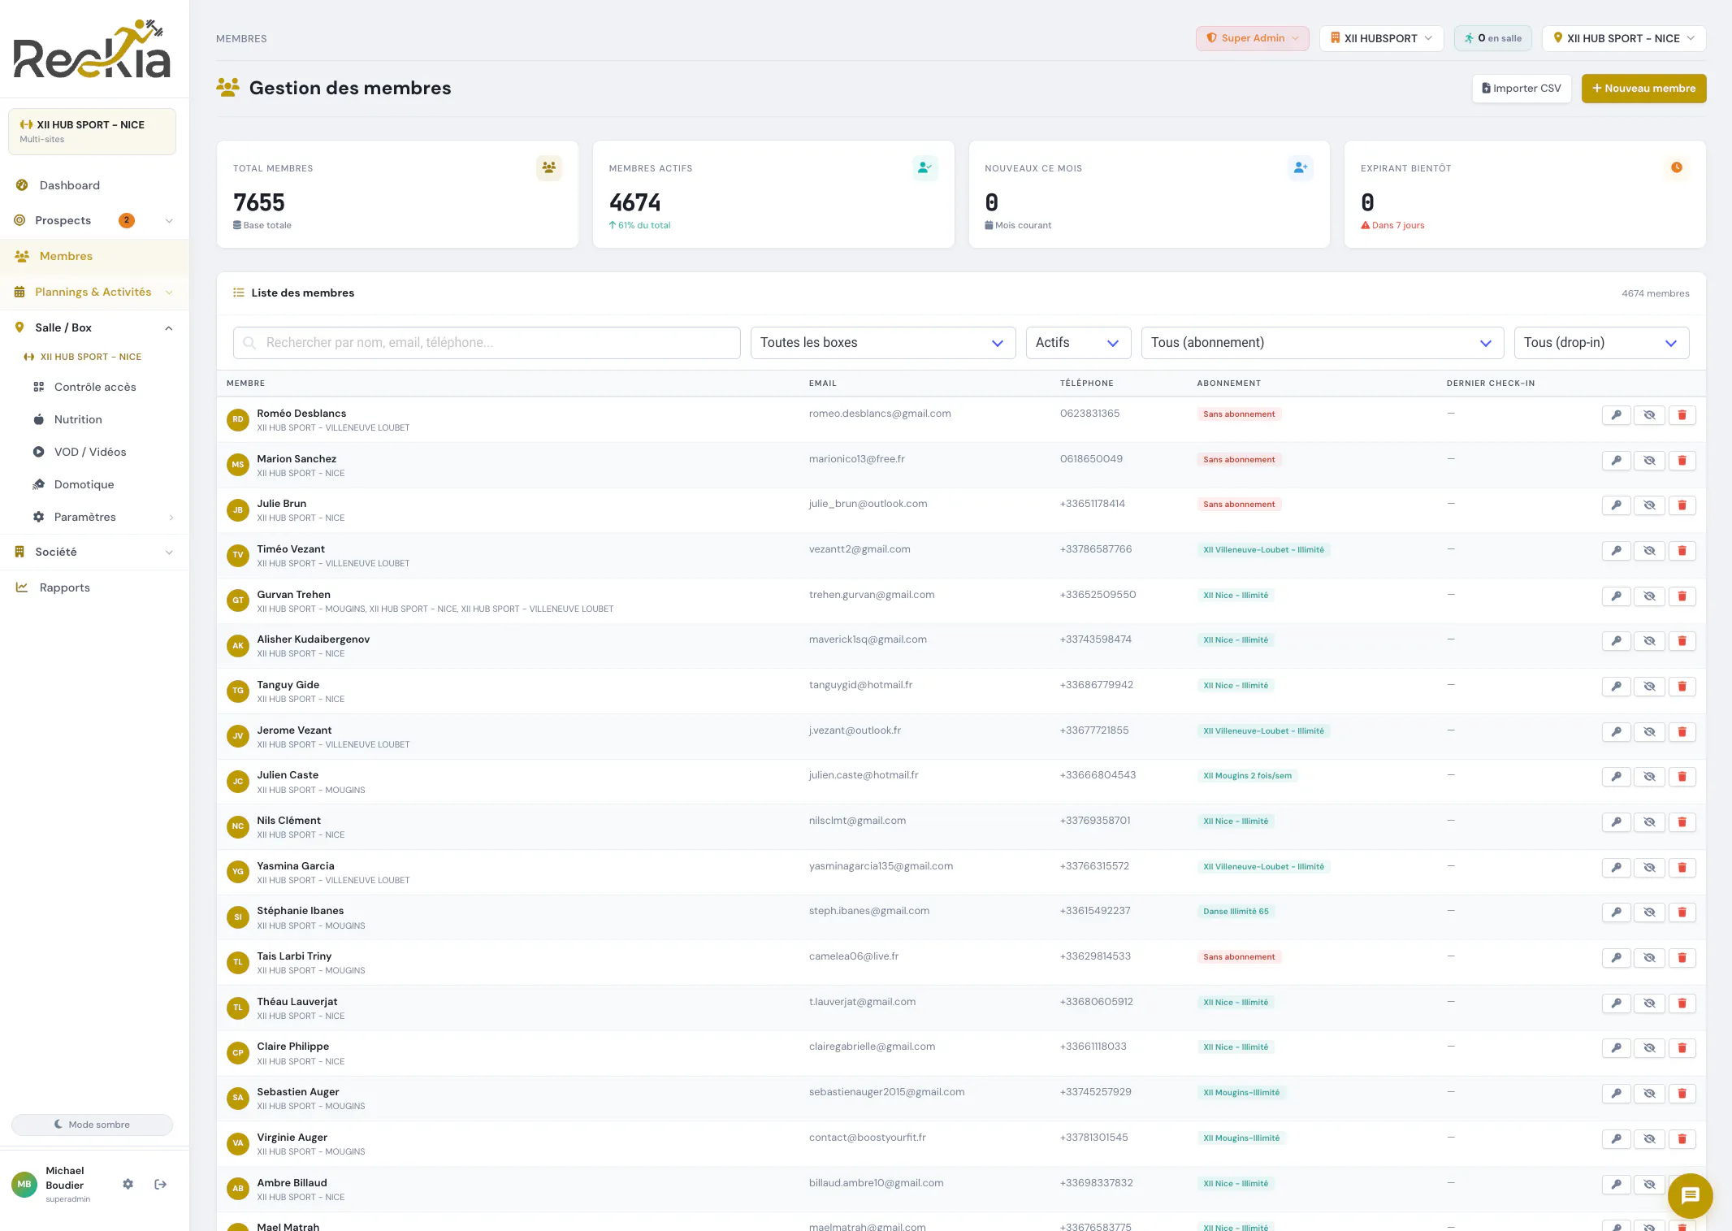
Task: Select XII HUB SPORT - NICE under Salle / Box
Action: coord(83,357)
